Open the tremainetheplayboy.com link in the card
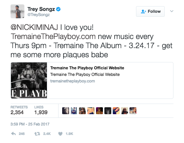This screenshot has width=184, height=143. point(72,81)
